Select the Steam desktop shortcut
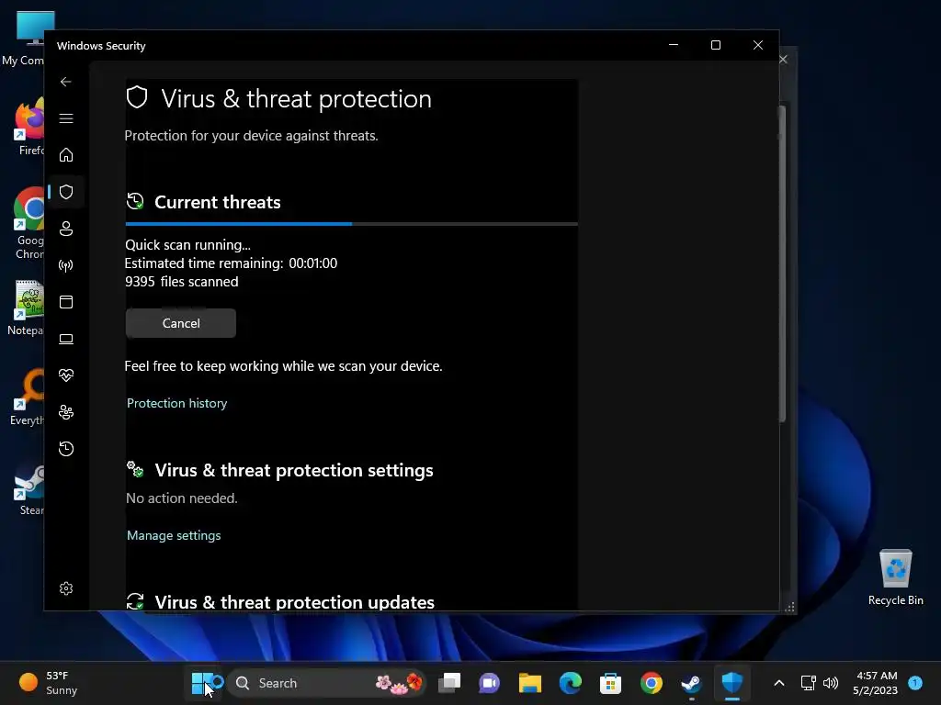This screenshot has height=705, width=941. point(30,488)
